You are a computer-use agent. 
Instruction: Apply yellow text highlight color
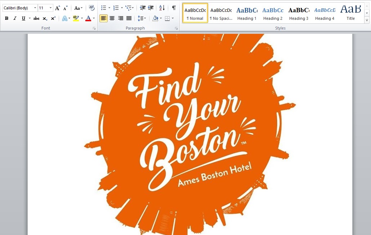pos(76,18)
